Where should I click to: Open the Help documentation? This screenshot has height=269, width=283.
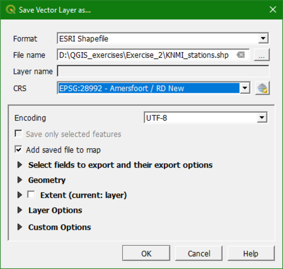click(x=251, y=253)
